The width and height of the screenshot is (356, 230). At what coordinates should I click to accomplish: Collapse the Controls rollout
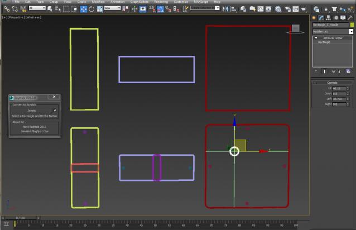(332, 83)
